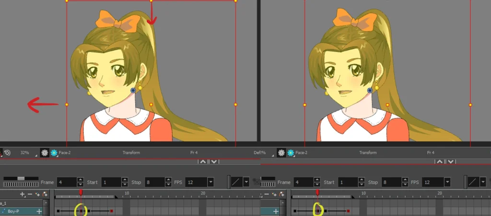Select the red end keyframe on right timeline track
Screen dimensions: 491x216
(348, 211)
